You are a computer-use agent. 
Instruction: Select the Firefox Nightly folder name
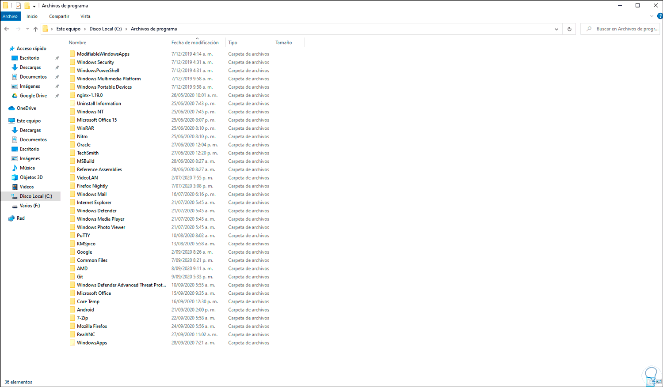click(x=92, y=186)
